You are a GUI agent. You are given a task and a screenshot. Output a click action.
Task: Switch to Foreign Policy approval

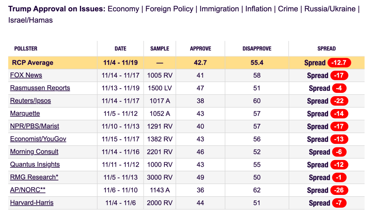point(169,9)
